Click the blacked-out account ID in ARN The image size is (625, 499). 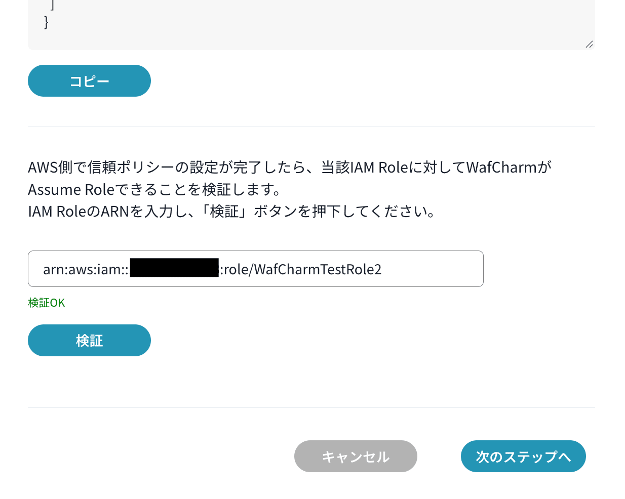click(174, 268)
